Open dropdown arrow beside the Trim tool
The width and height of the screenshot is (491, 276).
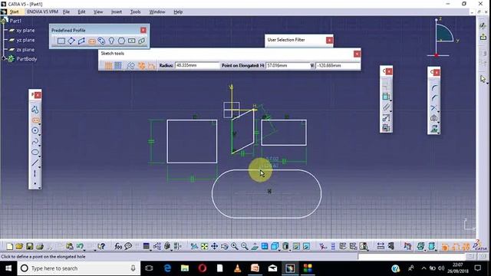coord(438,112)
